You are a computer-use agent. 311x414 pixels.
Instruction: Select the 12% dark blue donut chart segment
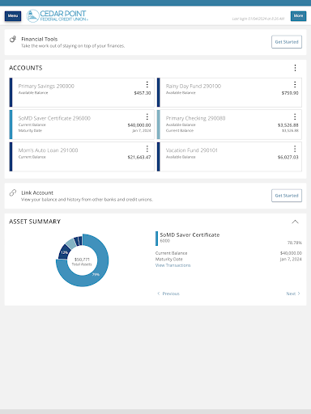pyautogui.click(x=64, y=252)
